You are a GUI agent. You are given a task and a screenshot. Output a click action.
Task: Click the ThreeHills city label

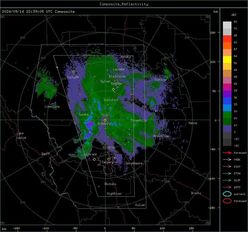point(139,121)
